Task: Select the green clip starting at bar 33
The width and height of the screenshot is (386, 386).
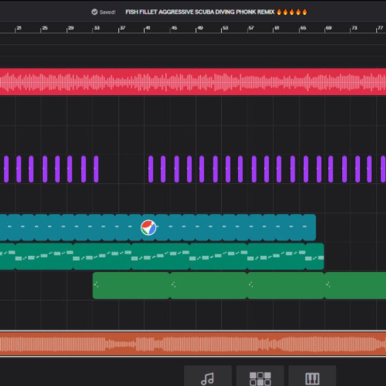Action: click(x=131, y=286)
